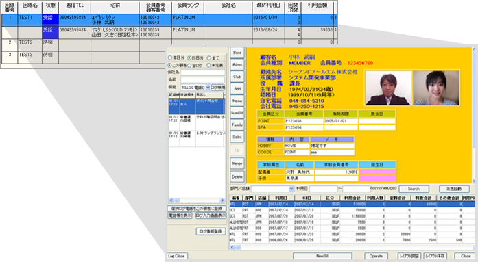Click the Log Close button

point(178,257)
